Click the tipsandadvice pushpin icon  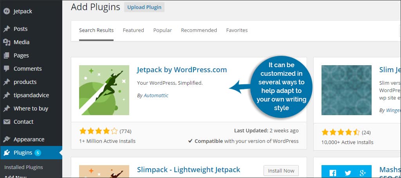7,95
